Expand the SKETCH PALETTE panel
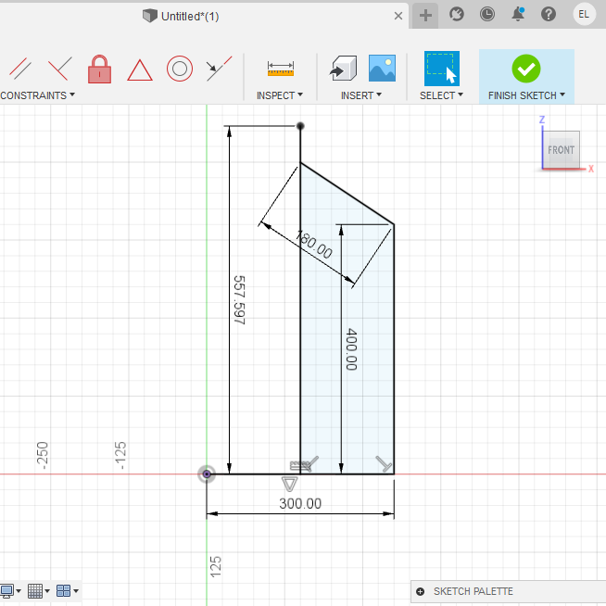 click(x=420, y=591)
